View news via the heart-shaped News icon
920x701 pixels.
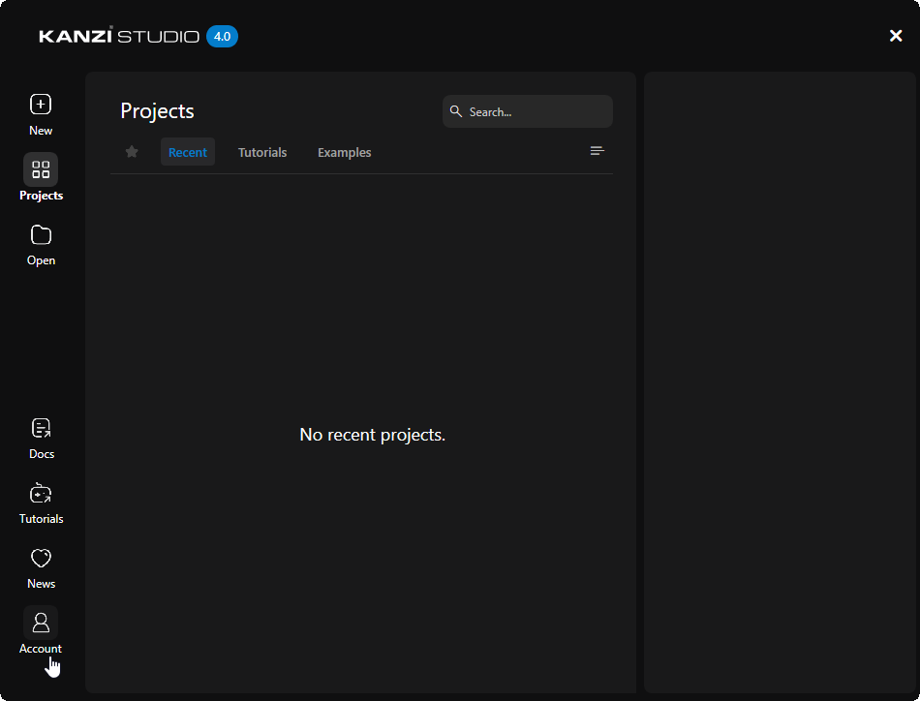40,558
